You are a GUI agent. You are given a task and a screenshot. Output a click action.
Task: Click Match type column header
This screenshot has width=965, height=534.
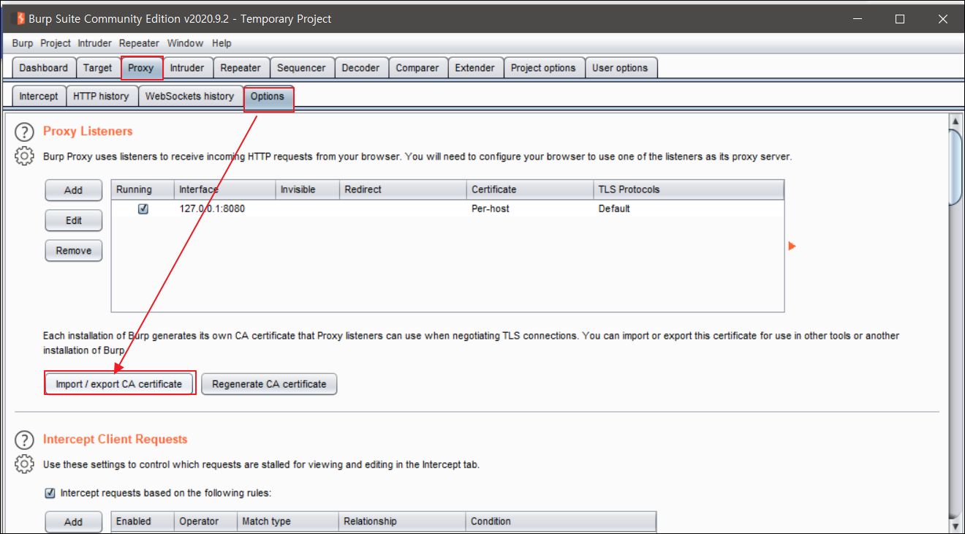coord(288,522)
